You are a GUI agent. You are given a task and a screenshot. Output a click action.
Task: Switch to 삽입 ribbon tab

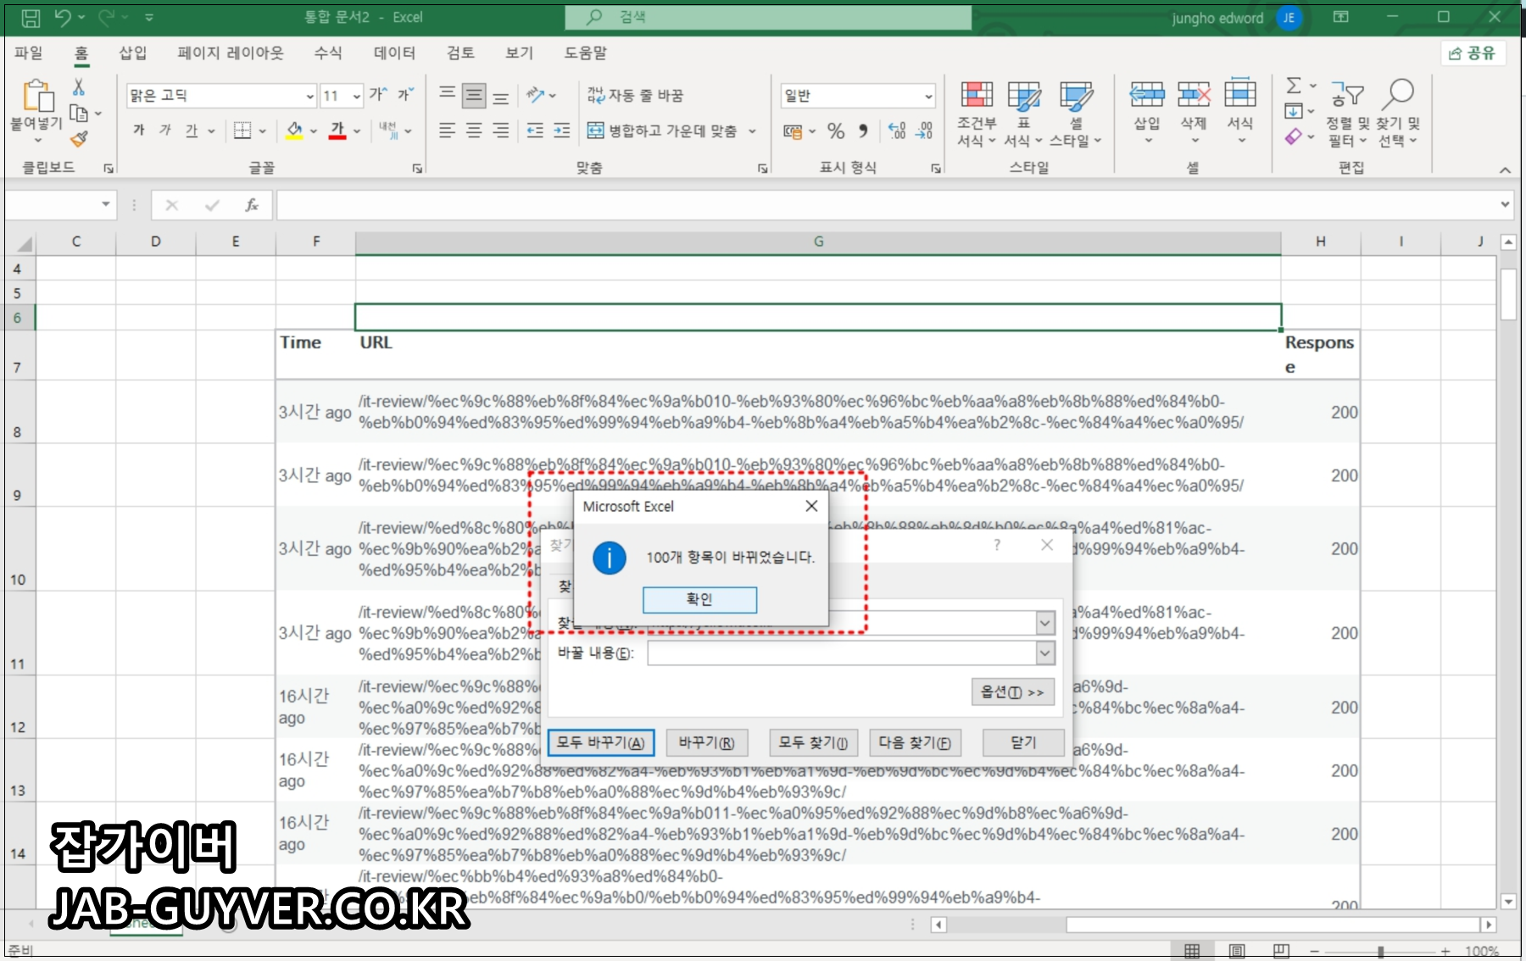click(133, 53)
